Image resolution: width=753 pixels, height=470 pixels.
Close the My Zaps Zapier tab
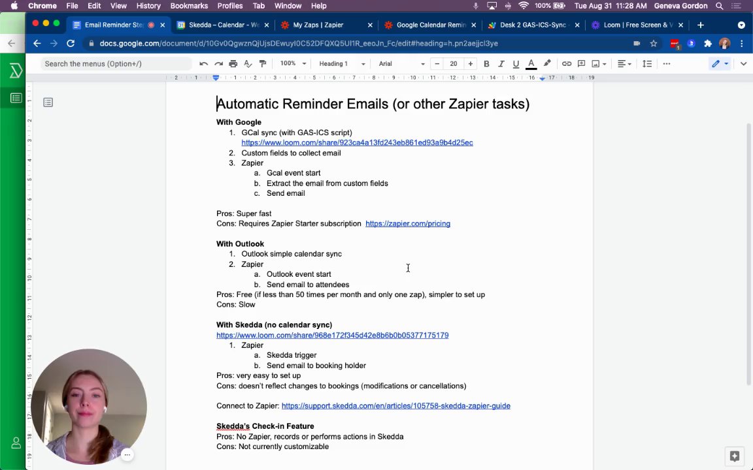click(x=370, y=25)
